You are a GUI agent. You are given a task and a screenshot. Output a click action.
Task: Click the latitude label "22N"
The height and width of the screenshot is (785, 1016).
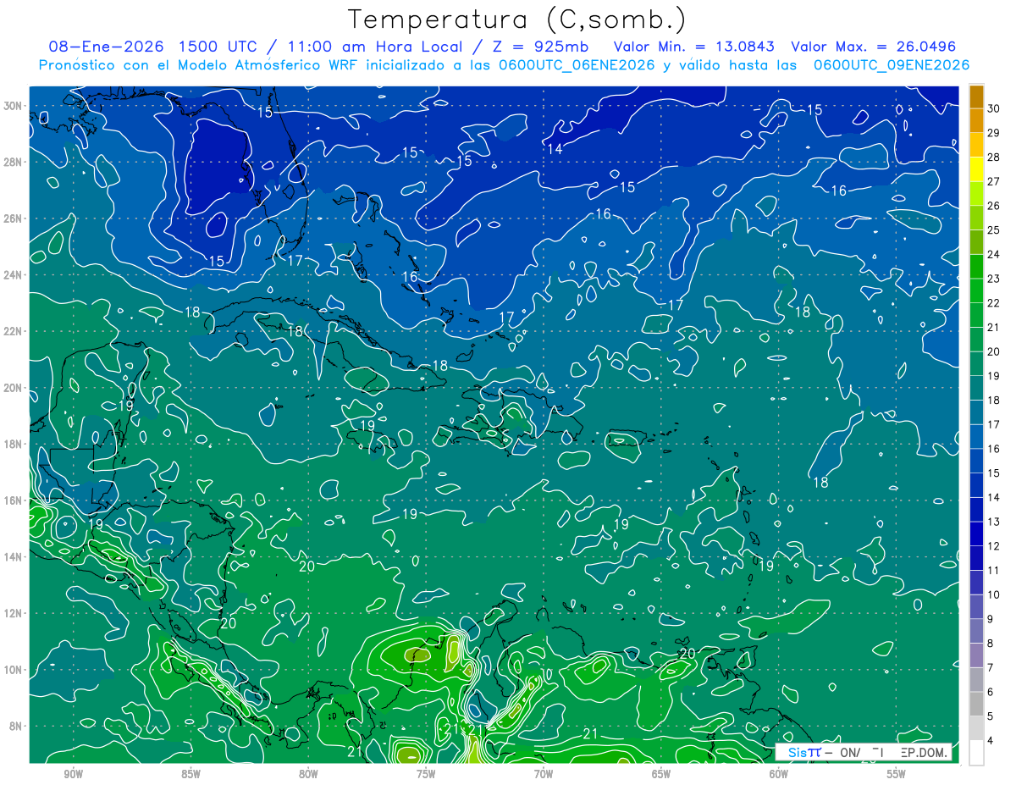point(13,331)
